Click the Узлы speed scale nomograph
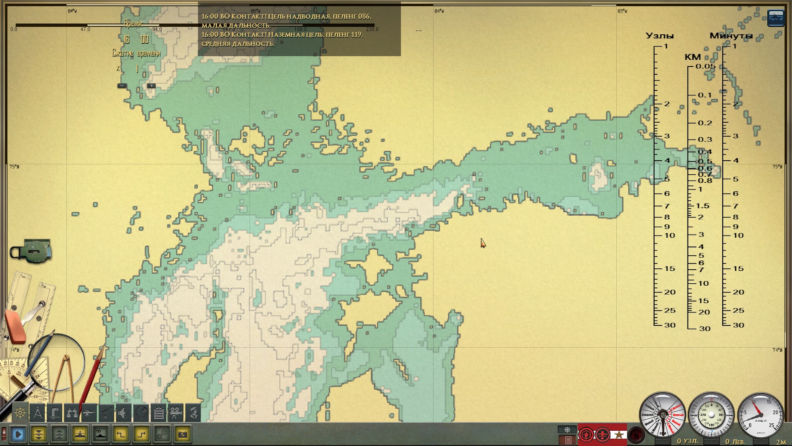 pos(662,180)
